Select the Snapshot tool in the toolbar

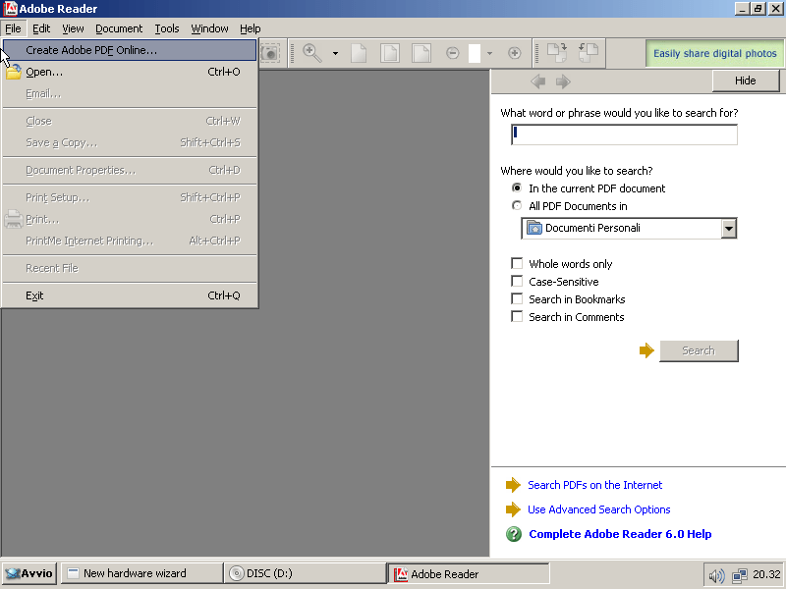pos(270,52)
